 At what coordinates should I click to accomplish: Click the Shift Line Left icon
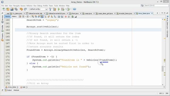pyautogui.click(x=59, y=17)
